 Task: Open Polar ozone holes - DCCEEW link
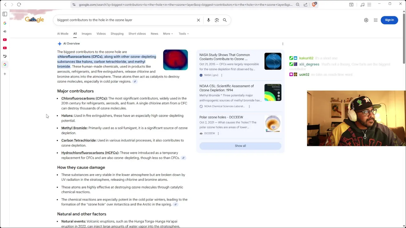pos(221,117)
